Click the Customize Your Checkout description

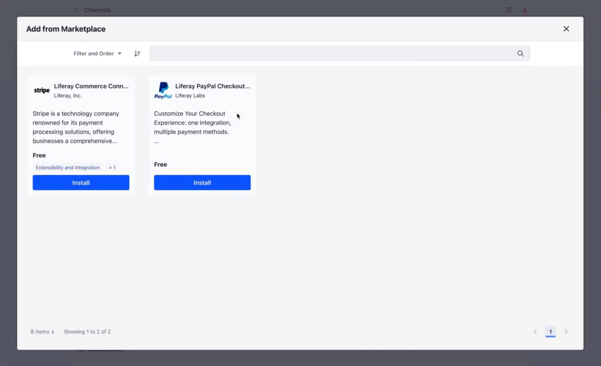coord(192,127)
